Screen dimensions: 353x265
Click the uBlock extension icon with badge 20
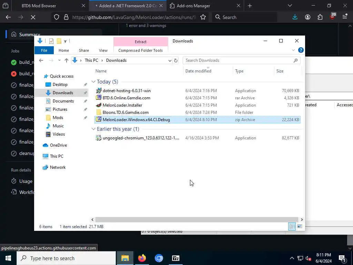(x=333, y=17)
